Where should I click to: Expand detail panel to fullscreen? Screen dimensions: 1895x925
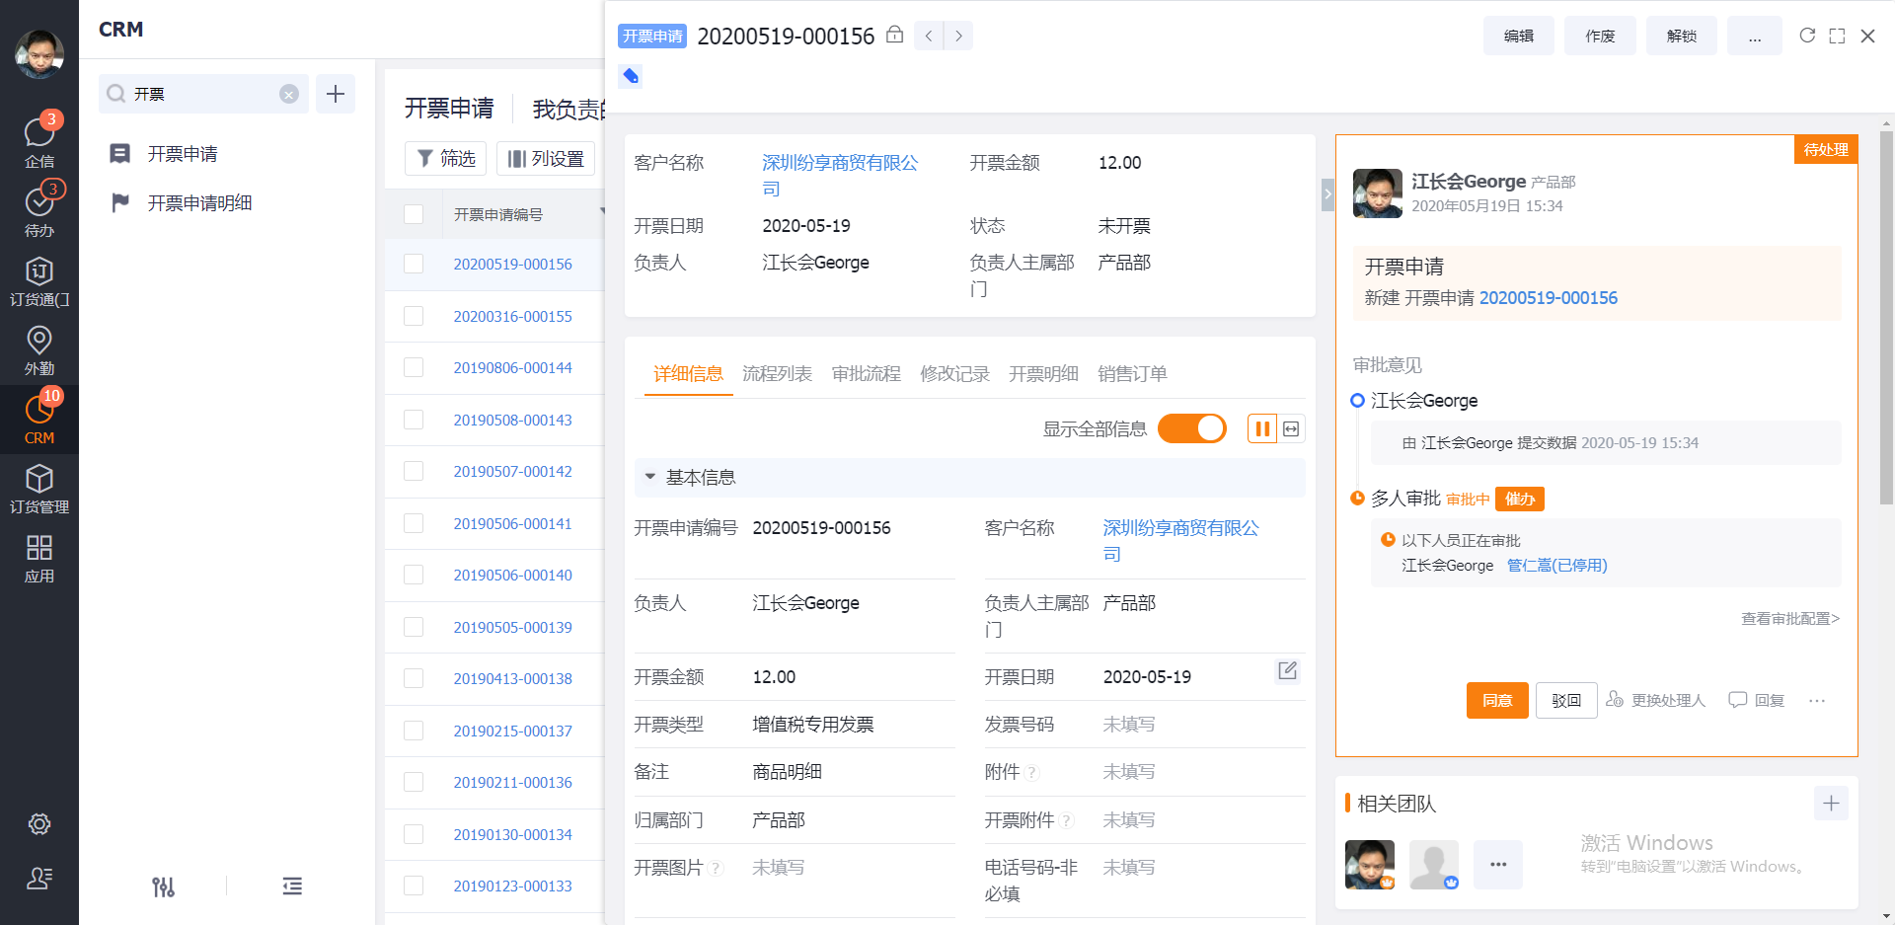[x=1837, y=36]
